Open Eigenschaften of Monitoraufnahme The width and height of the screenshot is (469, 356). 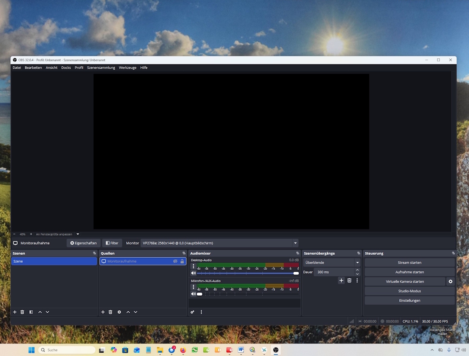83,243
